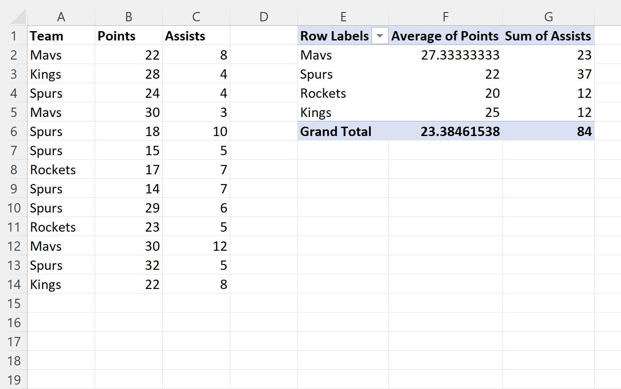The image size is (621, 389).
Task: Select column header A
Action: [61, 16]
